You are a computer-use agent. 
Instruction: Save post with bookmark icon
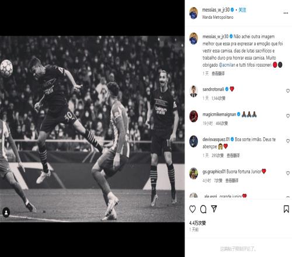(286, 209)
